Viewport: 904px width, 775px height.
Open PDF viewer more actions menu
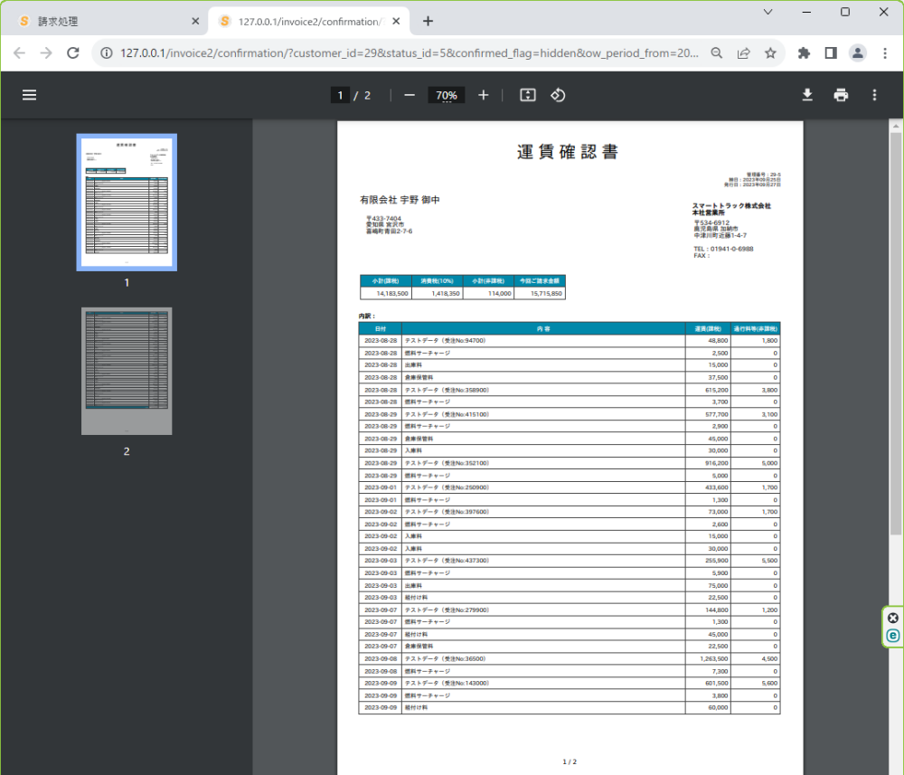(x=874, y=95)
